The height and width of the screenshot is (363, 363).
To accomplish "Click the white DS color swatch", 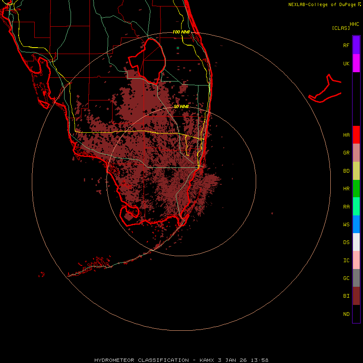I will tap(356, 242).
